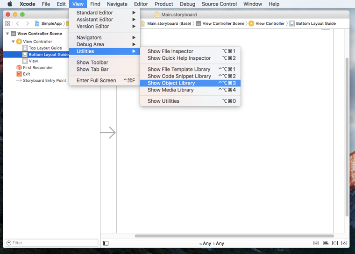Collapse View Controller Scene disclosure triangle
Image resolution: width=355 pixels, height=254 pixels.
coord(7,34)
